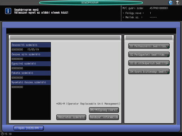Click the counter value under Összes szín számláló
The height and width of the screenshot is (136, 182).
click(x=17, y=59)
